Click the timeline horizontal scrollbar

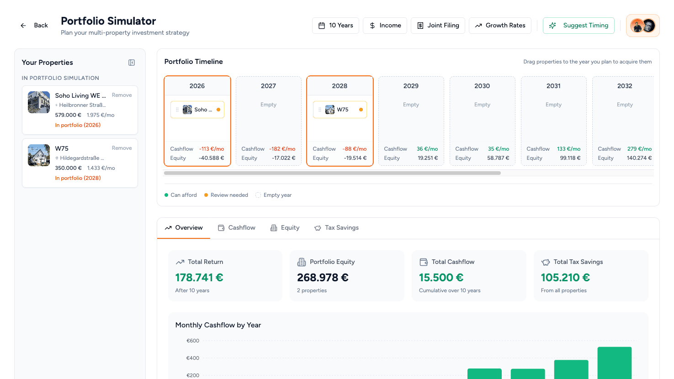332,173
